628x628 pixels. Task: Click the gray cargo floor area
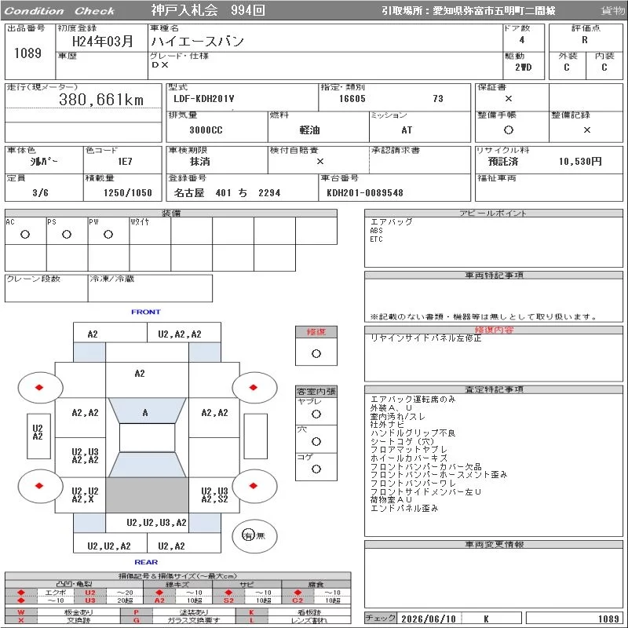pyautogui.click(x=147, y=495)
